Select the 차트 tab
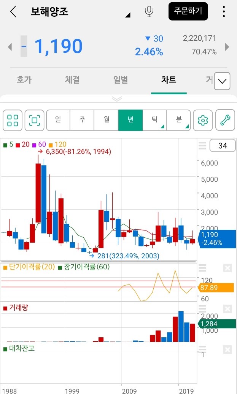237x394 pixels. coord(169,80)
